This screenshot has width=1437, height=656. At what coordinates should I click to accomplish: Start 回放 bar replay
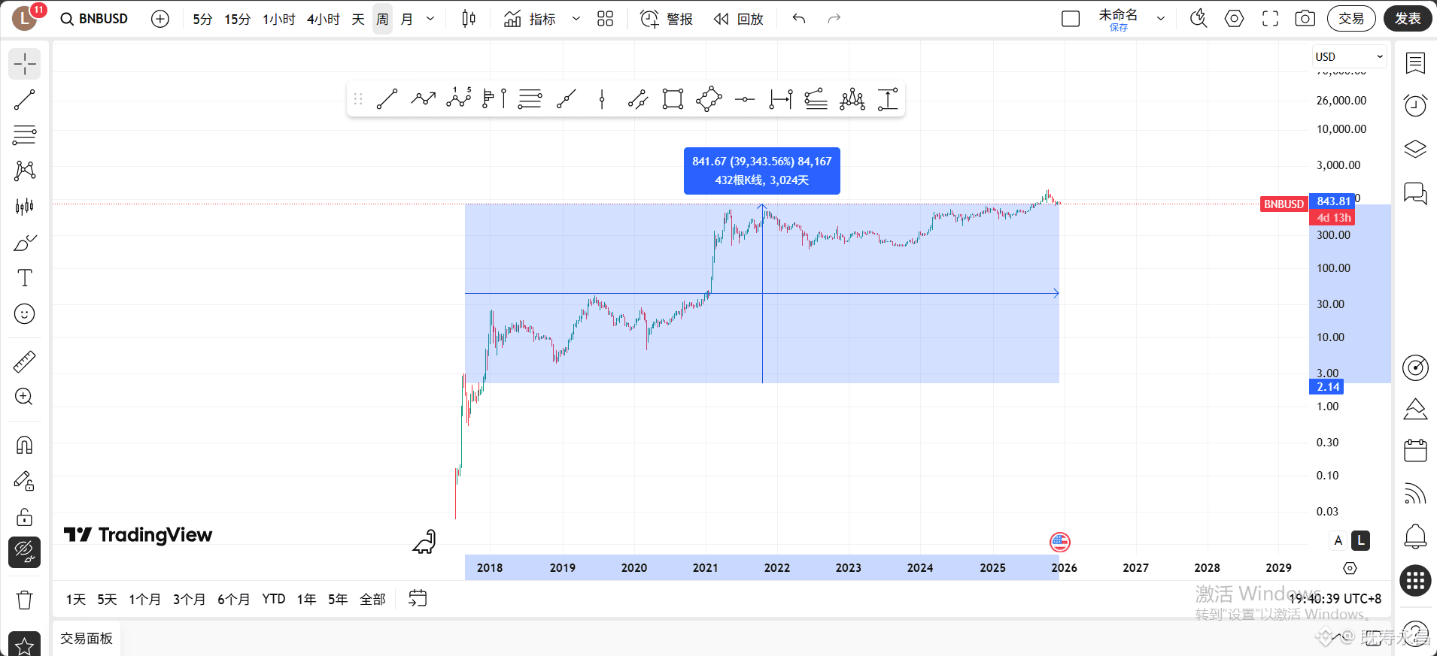[739, 19]
